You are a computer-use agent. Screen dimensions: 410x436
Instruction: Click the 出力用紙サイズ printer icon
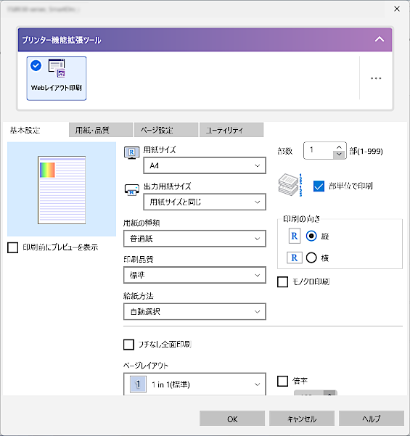(x=131, y=189)
